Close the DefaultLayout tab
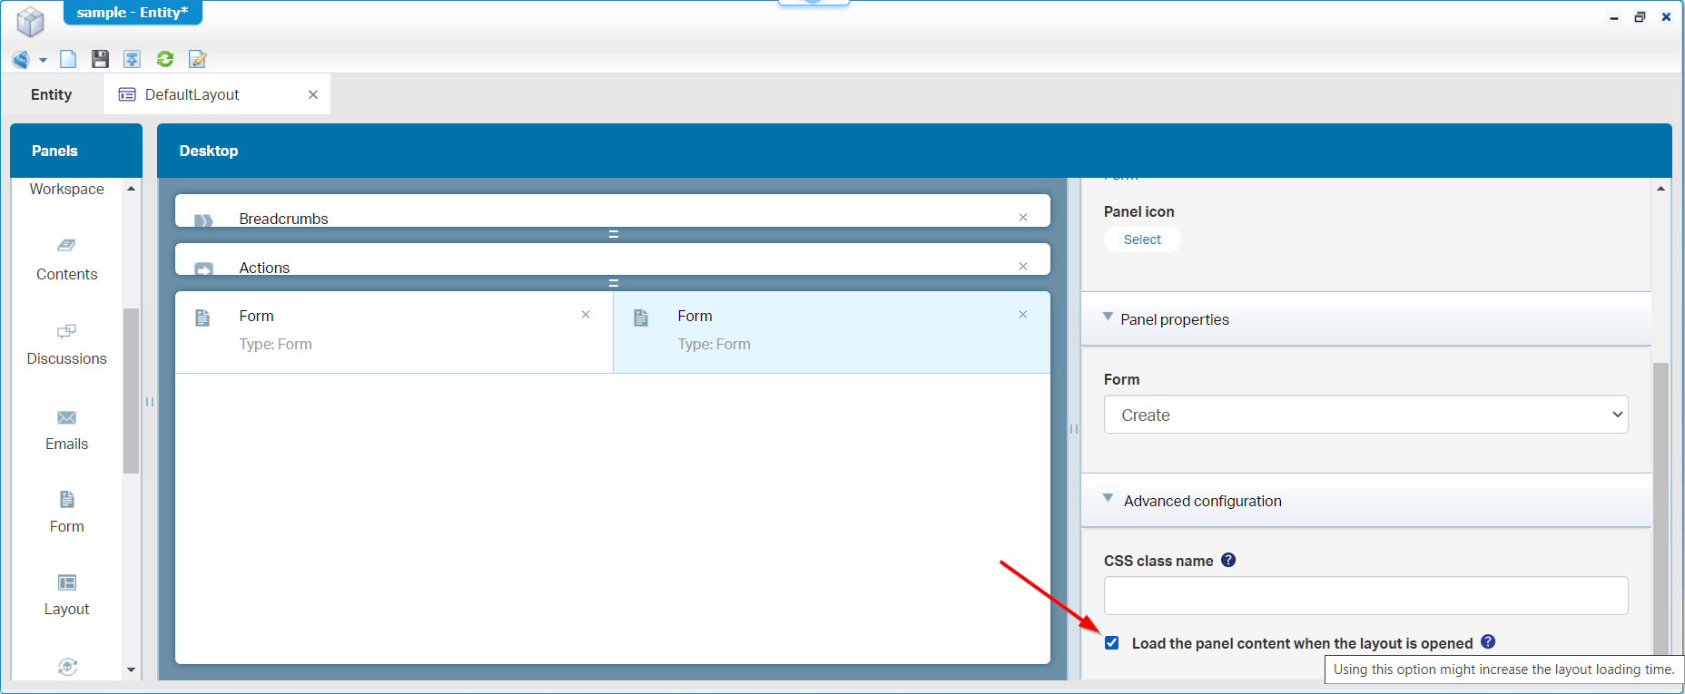The height and width of the screenshot is (694, 1685). pos(313,94)
